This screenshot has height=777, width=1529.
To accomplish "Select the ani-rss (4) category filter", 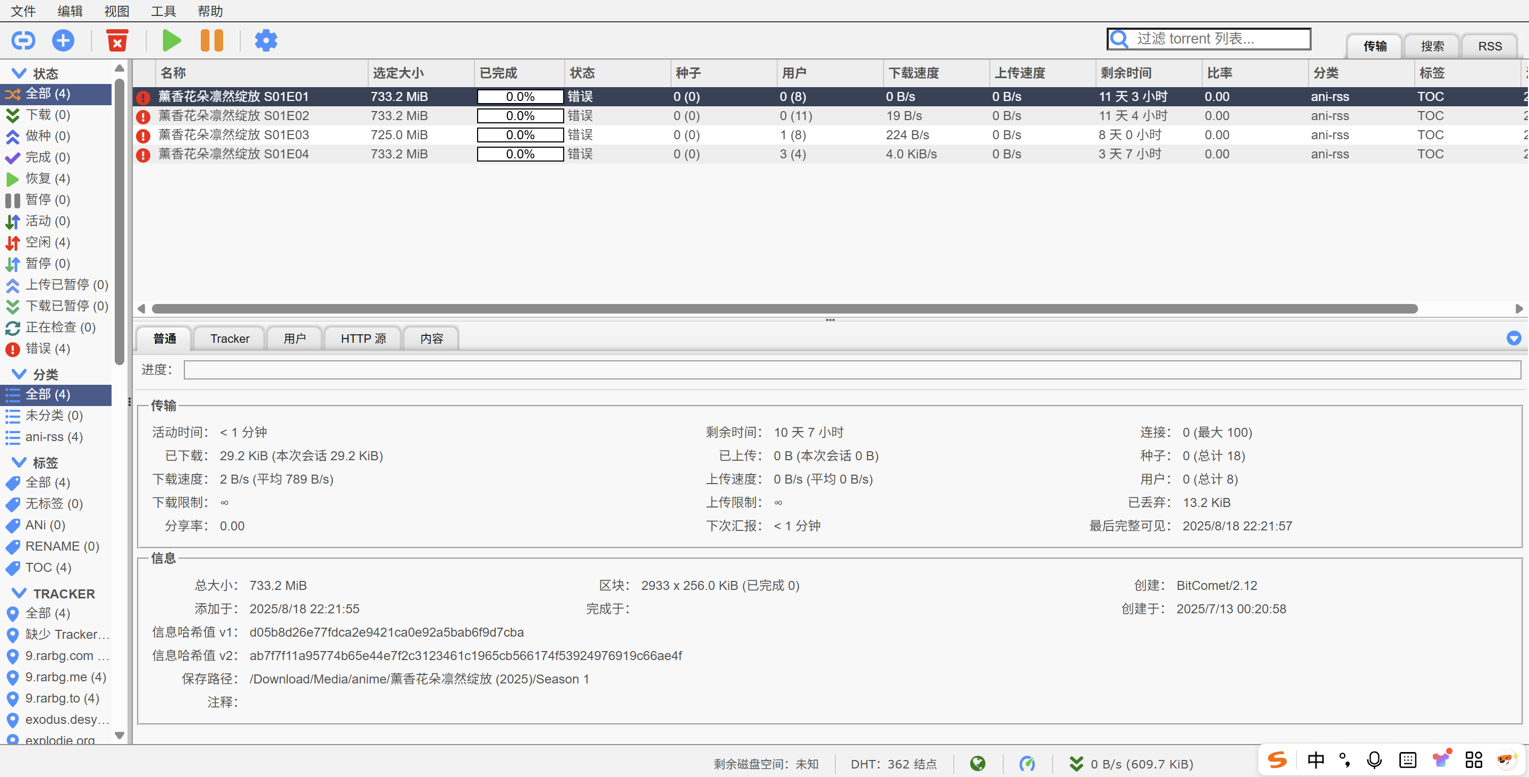I will click(x=56, y=437).
